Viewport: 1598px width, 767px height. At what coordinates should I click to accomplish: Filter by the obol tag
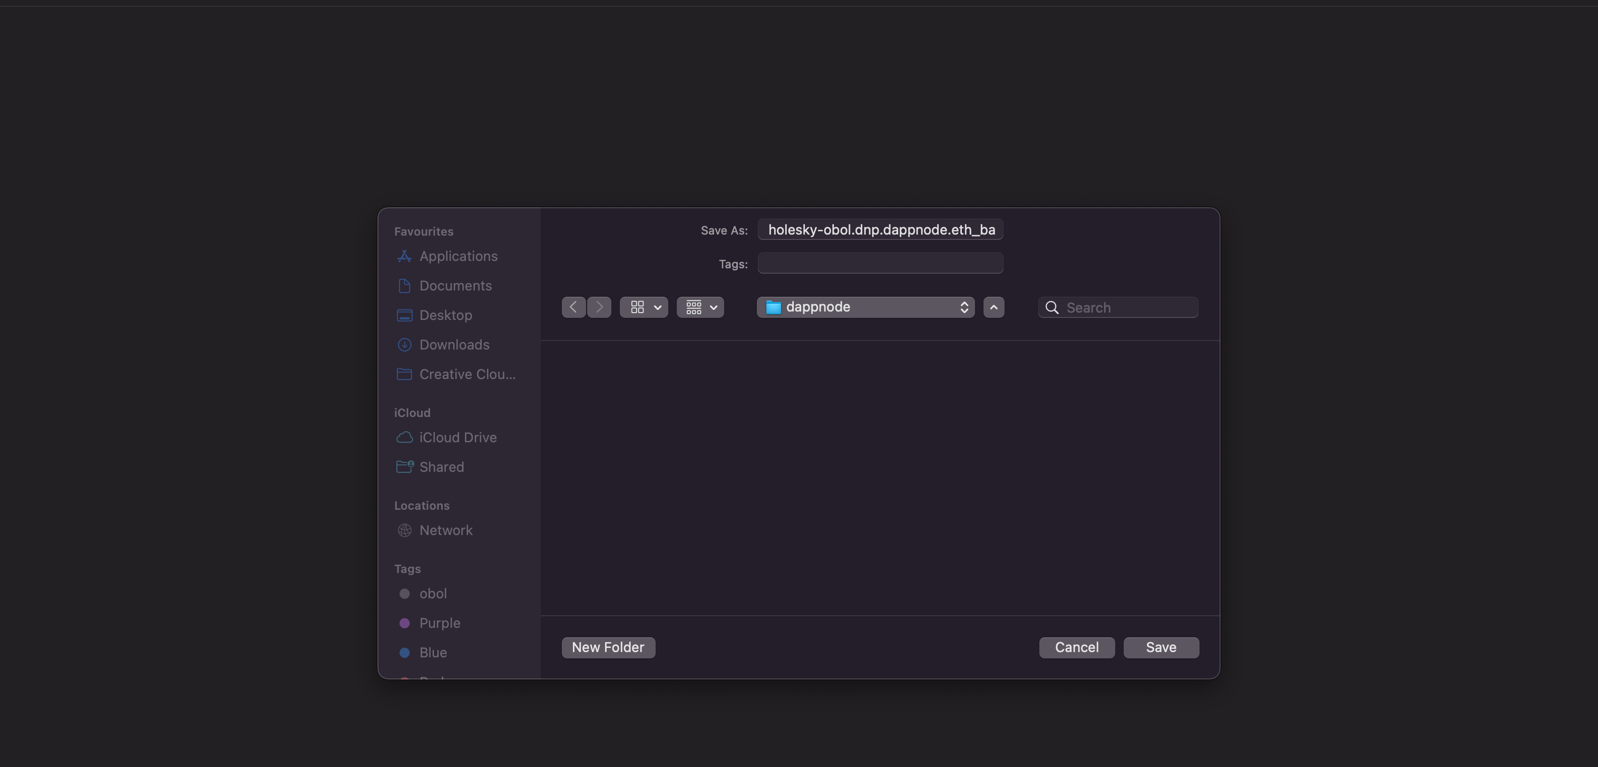pos(432,593)
